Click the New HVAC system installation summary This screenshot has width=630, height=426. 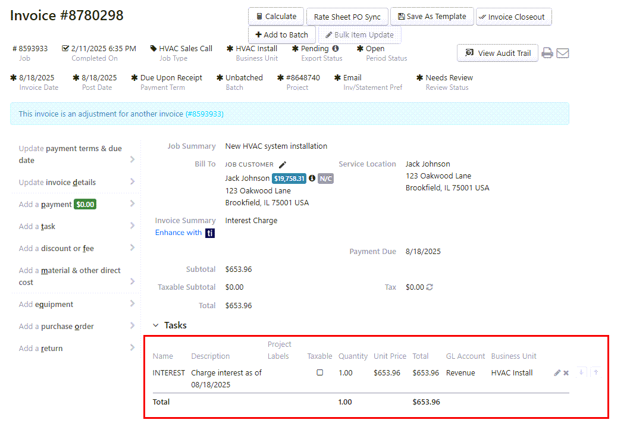click(x=276, y=146)
